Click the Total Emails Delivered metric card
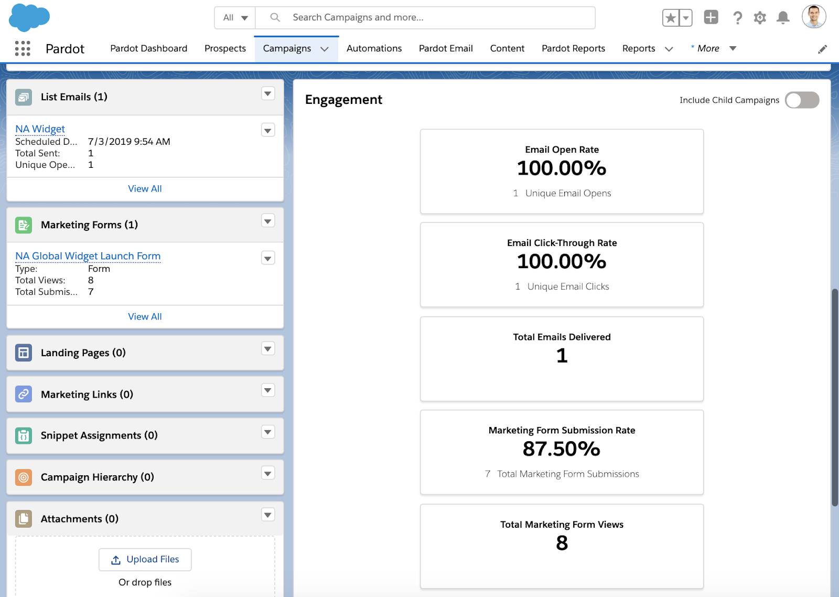 (x=562, y=359)
